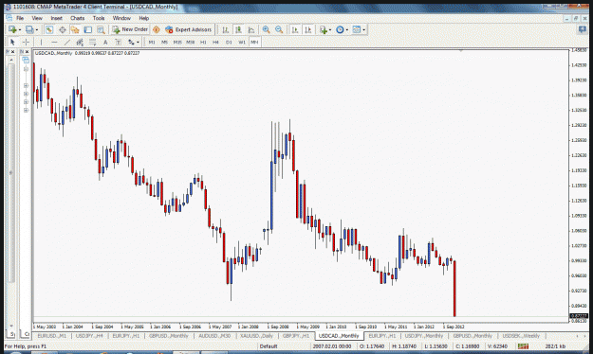Open the File menu
The image size is (593, 354).
(x=20, y=18)
